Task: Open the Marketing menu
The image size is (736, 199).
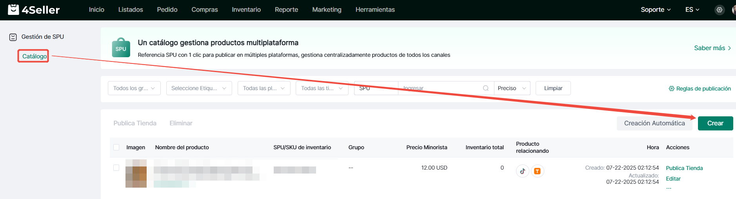Action: [327, 10]
